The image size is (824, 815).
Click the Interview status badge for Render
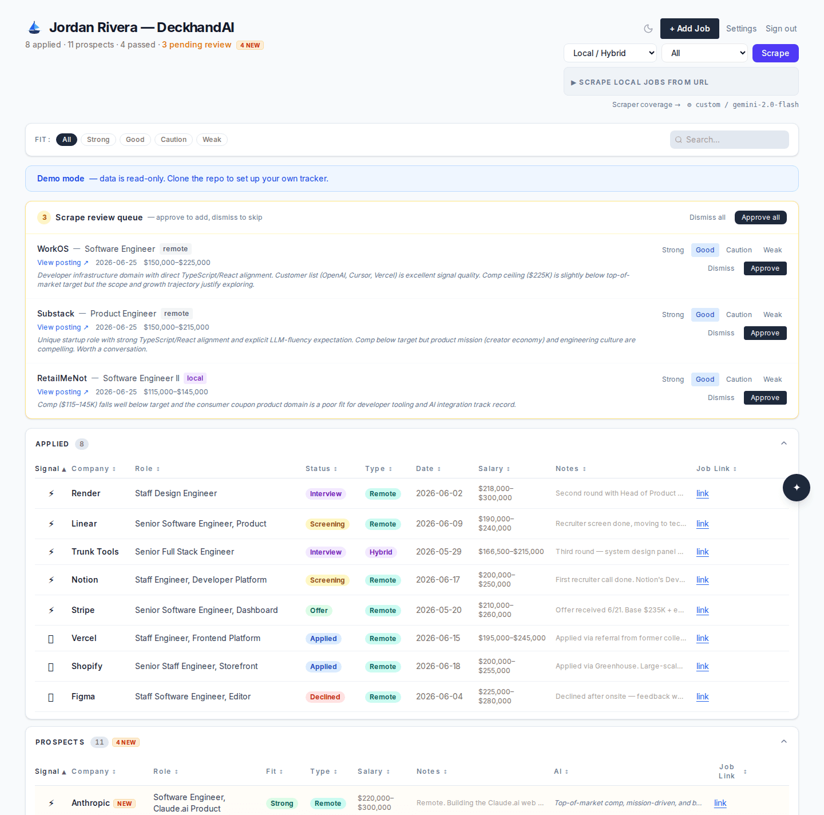tap(326, 494)
